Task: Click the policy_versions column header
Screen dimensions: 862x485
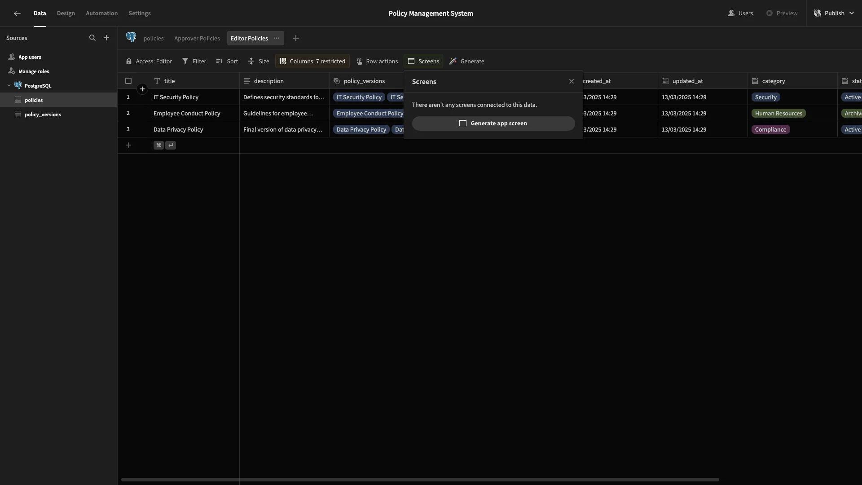Action: tap(367, 81)
